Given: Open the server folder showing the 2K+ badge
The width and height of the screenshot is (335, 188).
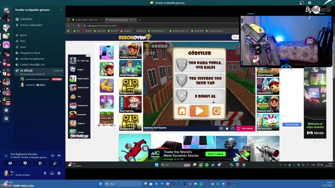Looking at the screenshot, I should coord(6,91).
